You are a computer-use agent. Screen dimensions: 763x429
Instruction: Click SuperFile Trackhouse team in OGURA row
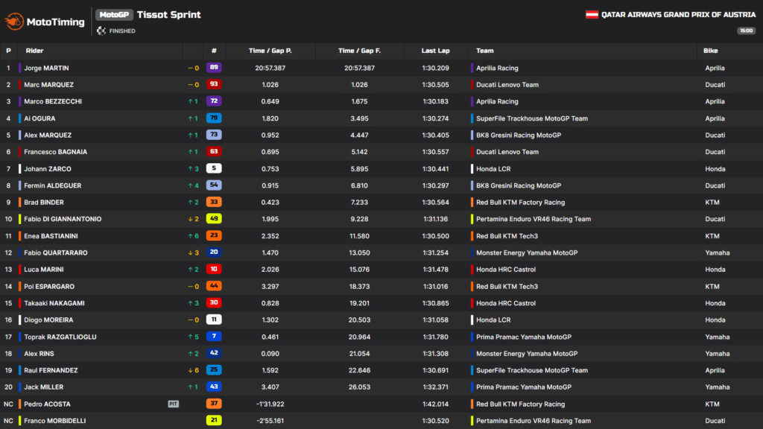pyautogui.click(x=532, y=118)
